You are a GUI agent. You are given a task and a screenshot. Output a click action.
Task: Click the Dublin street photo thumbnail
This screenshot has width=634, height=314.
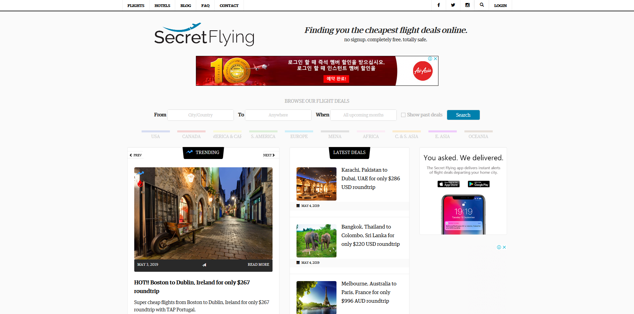203,213
